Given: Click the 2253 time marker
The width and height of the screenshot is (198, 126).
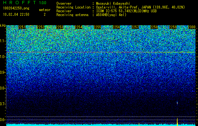Looking at the screenshot, I should [59, 27].
